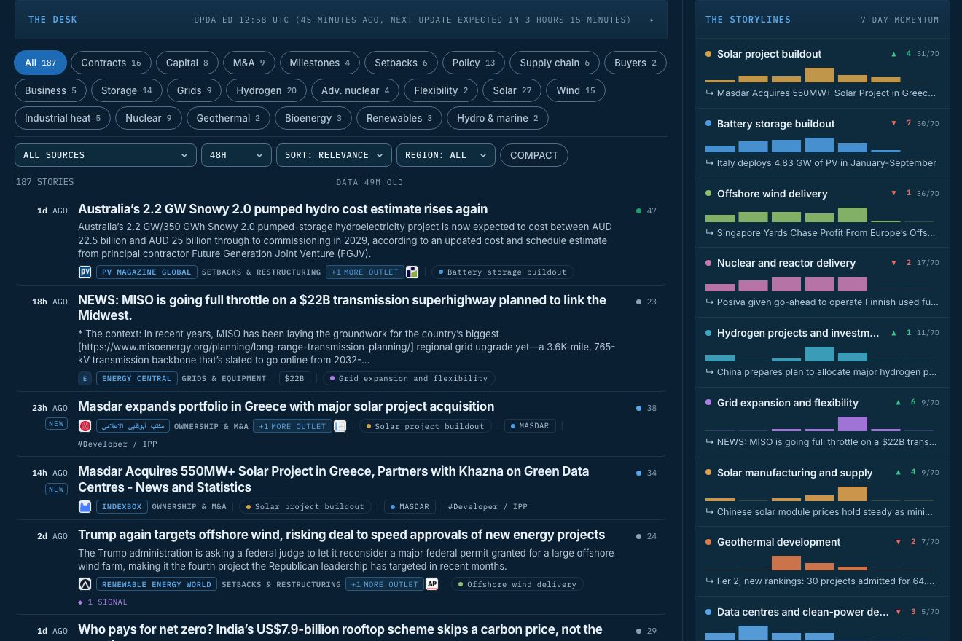The width and height of the screenshot is (962, 641).
Task: Expand +1 More Outlet on the Trump offshore wind story
Action: point(385,583)
